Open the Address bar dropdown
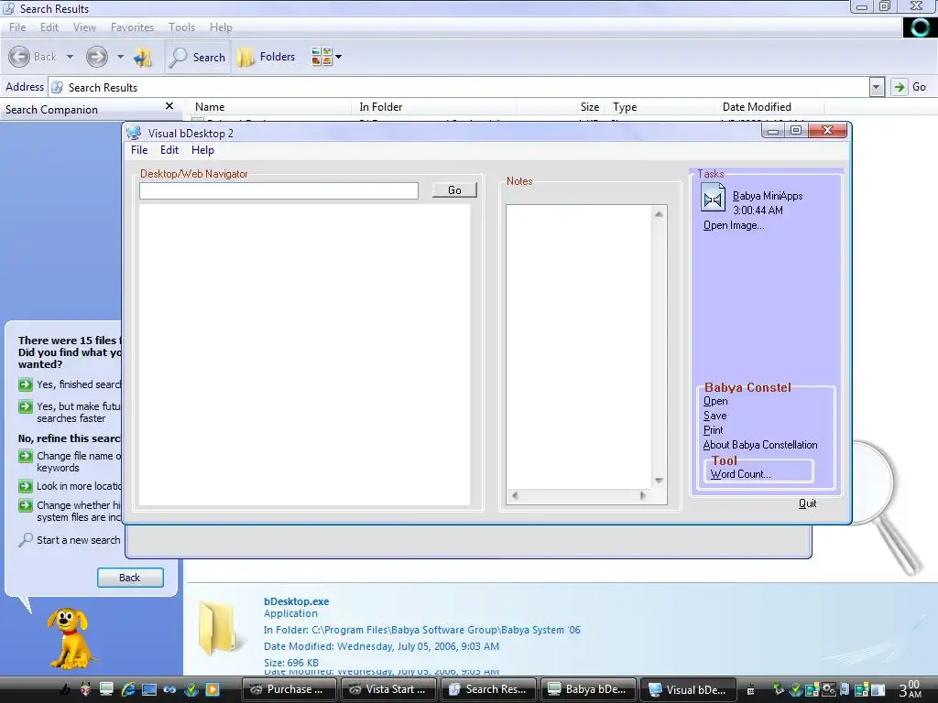This screenshot has height=703, width=938. (877, 87)
